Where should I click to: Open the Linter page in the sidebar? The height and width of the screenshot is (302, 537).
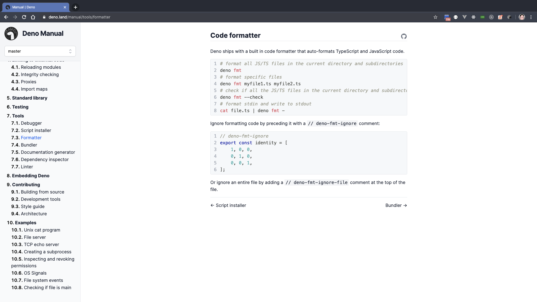(x=27, y=167)
